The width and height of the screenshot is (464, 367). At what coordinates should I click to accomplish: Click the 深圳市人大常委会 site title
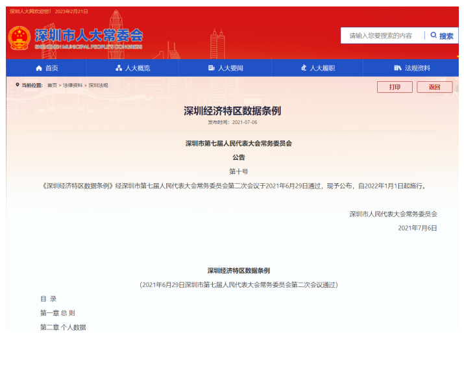click(89, 36)
